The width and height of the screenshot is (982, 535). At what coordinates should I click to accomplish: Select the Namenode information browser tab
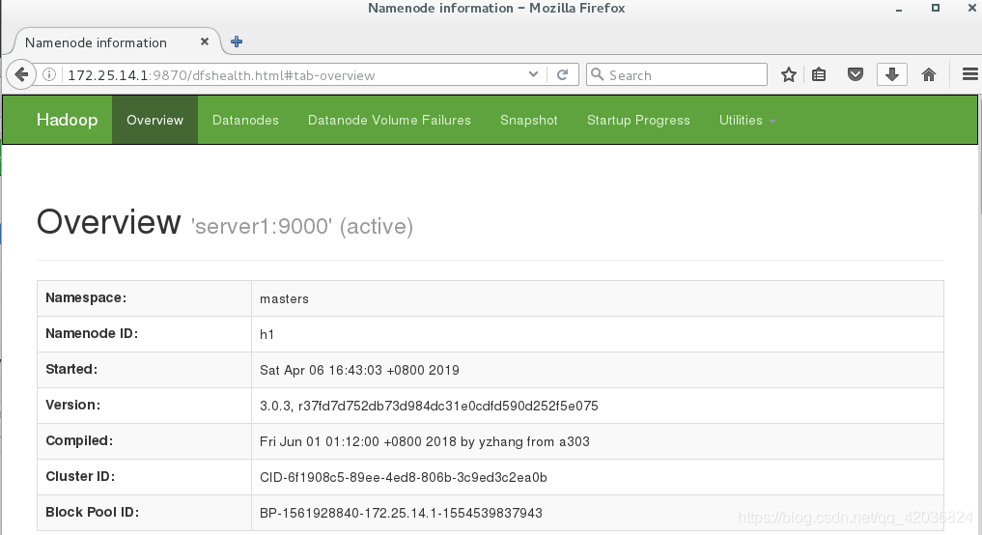[116, 42]
